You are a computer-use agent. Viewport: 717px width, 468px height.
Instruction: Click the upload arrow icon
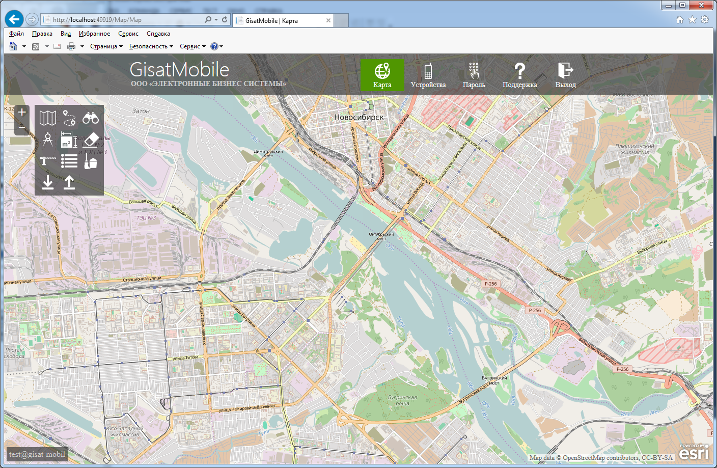coord(69,182)
